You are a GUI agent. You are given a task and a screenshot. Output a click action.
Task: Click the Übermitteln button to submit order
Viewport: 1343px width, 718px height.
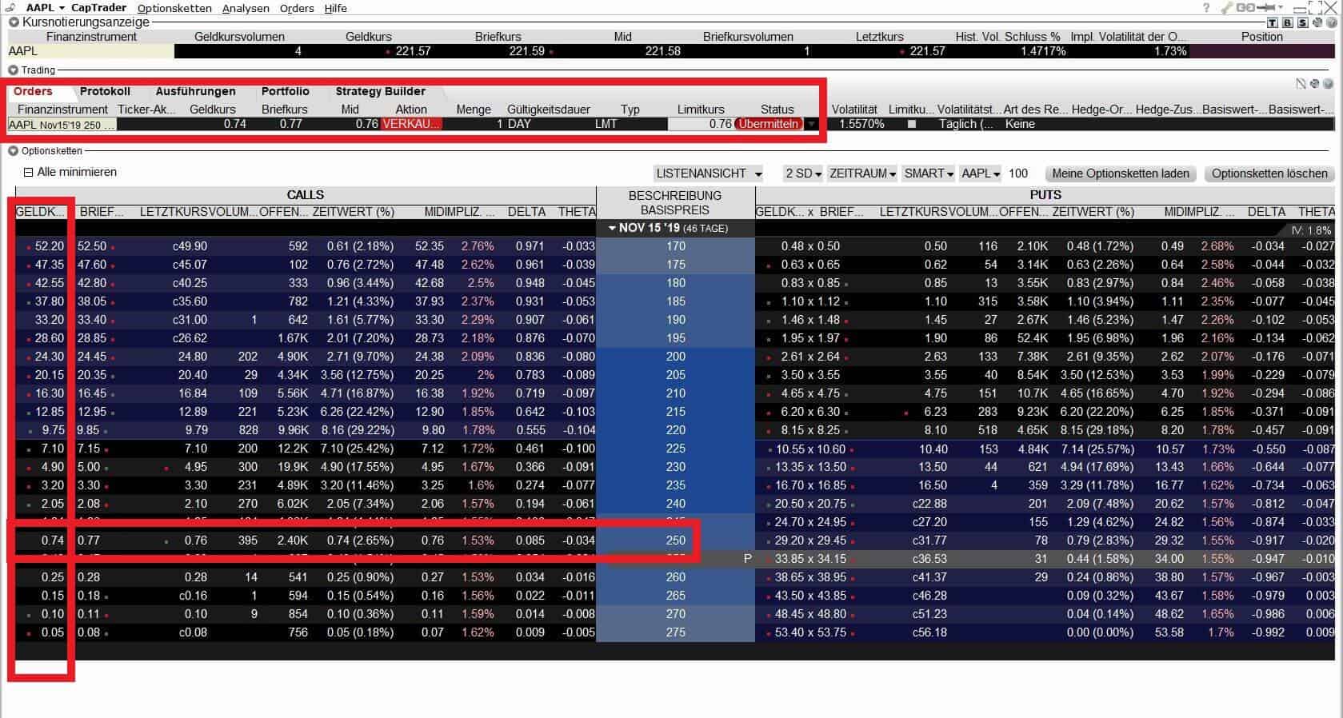coord(769,124)
